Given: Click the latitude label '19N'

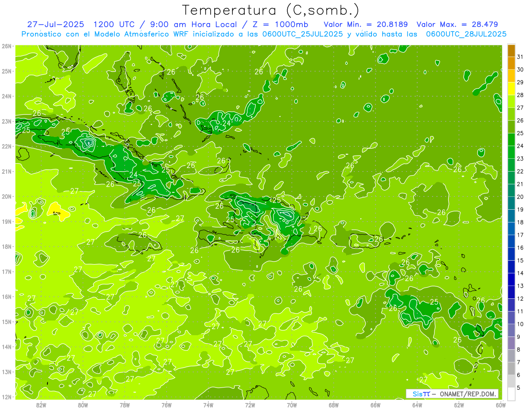Looking at the screenshot, I should pos(7,221).
